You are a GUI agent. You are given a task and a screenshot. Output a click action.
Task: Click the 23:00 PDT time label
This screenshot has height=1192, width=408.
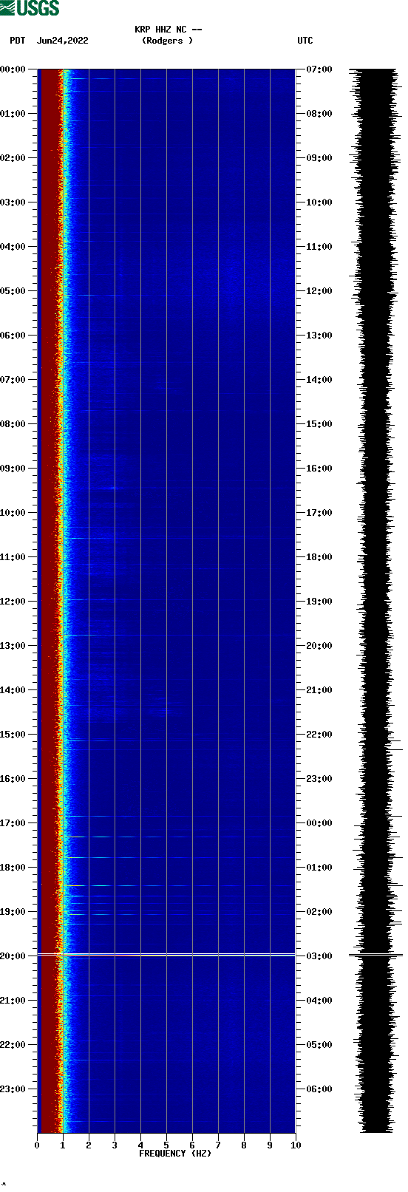click(13, 1089)
